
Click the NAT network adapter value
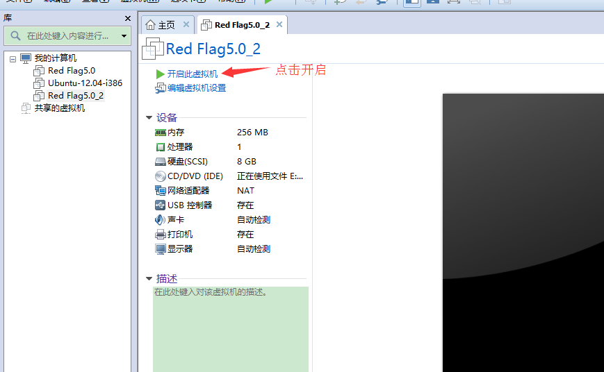pyautogui.click(x=245, y=190)
